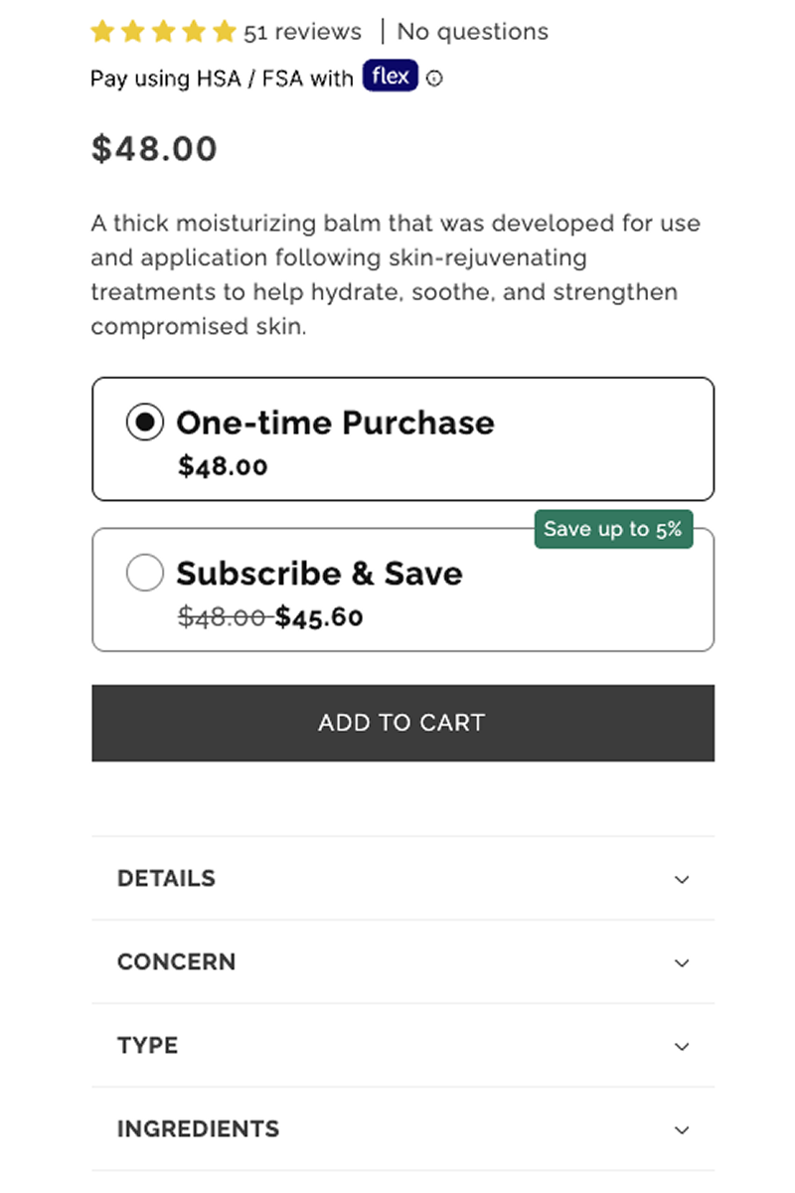Click the flex info icon
The width and height of the screenshot is (795, 1193).
pyautogui.click(x=434, y=79)
